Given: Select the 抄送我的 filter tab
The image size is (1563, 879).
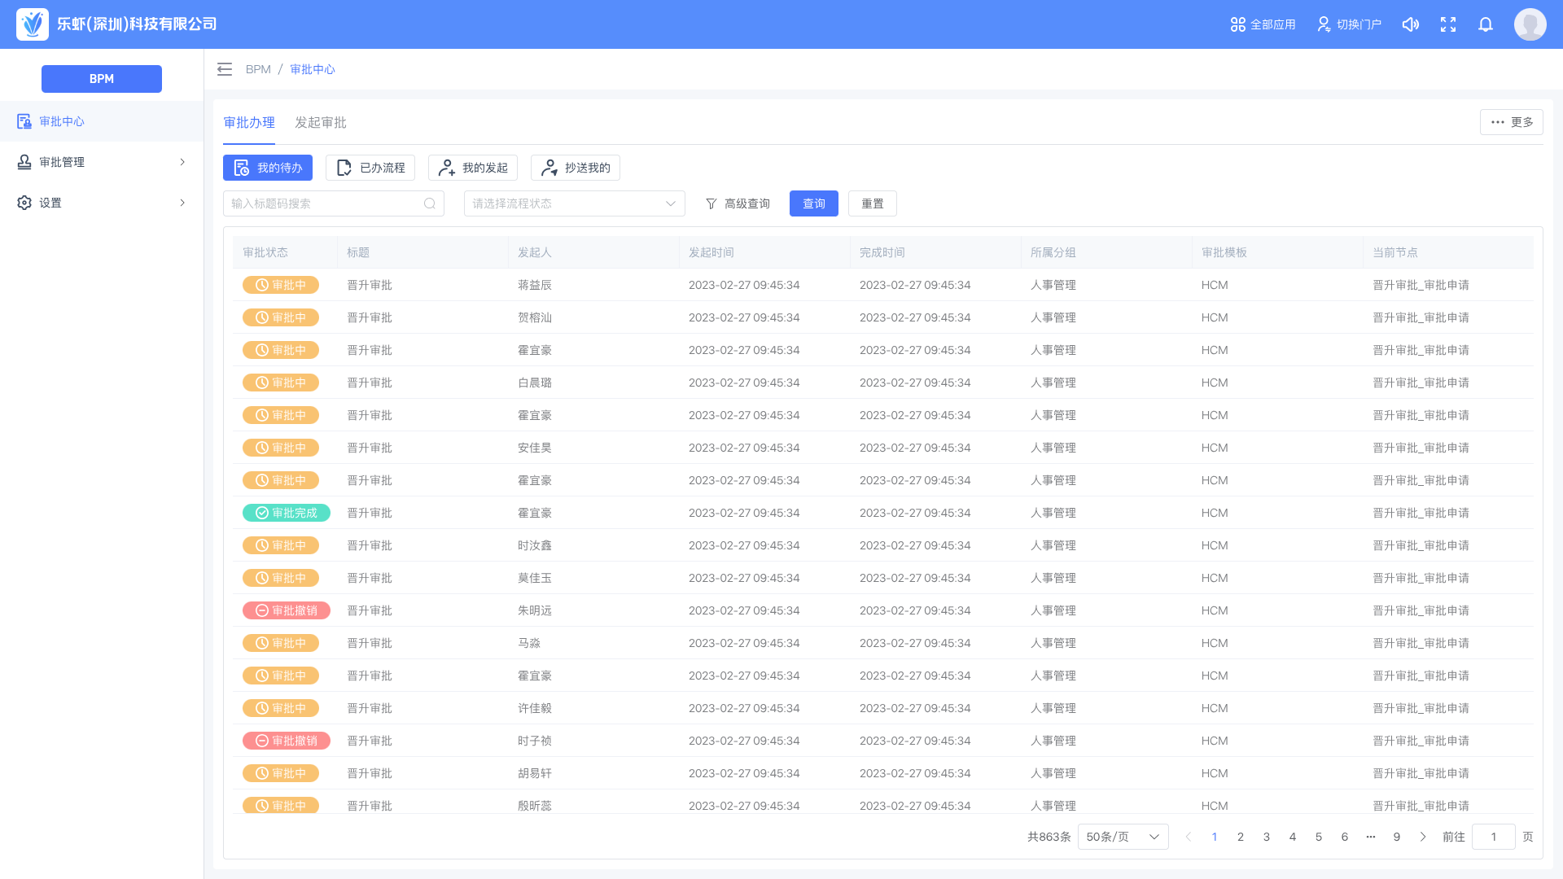Looking at the screenshot, I should 576,168.
